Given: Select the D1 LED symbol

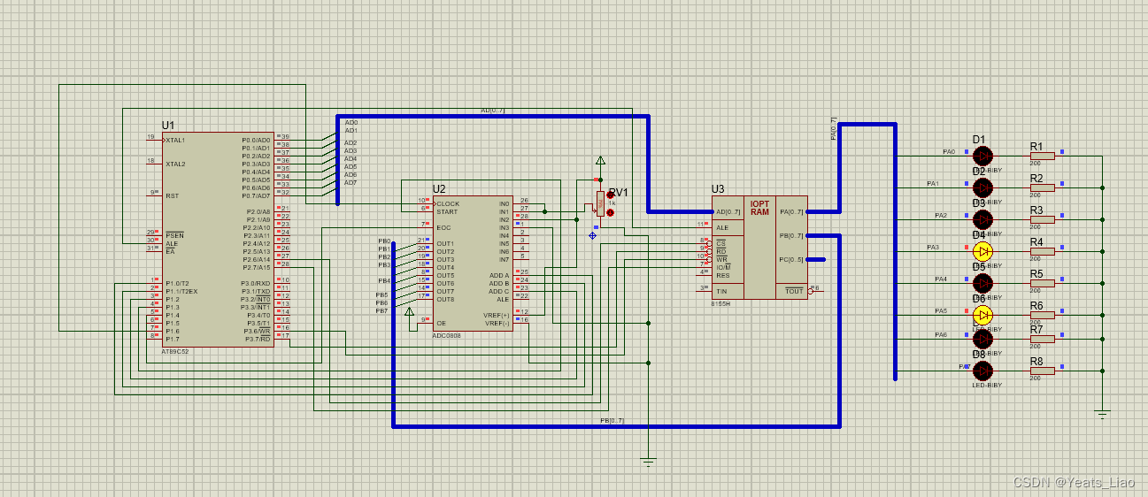Looking at the screenshot, I should (982, 156).
